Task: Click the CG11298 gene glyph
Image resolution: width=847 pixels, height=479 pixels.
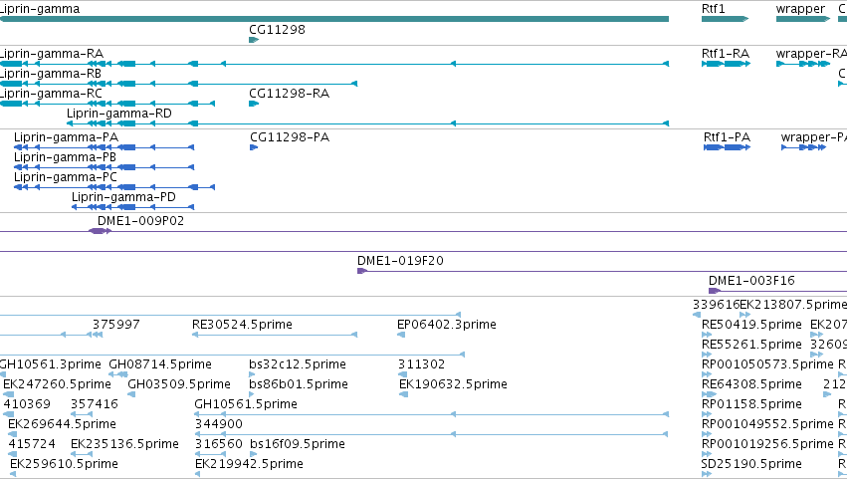Action: (x=254, y=40)
